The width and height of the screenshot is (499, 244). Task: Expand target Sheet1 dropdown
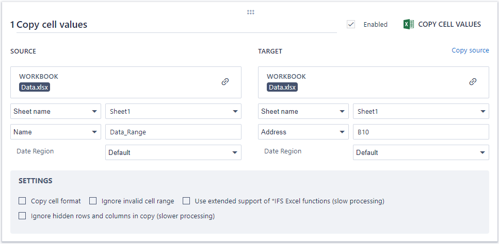pos(421,111)
